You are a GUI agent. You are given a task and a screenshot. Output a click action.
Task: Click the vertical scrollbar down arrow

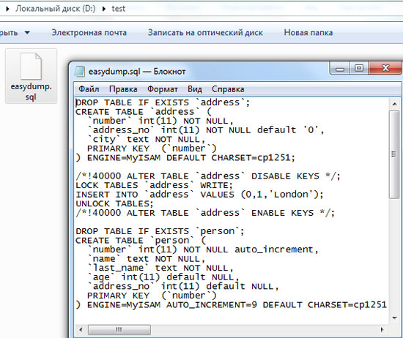coord(394,318)
